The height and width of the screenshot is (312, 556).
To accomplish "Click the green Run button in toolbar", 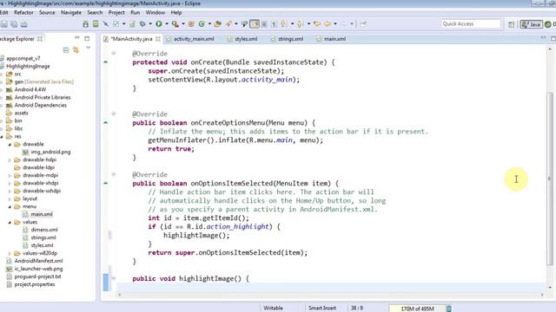I will [158, 24].
